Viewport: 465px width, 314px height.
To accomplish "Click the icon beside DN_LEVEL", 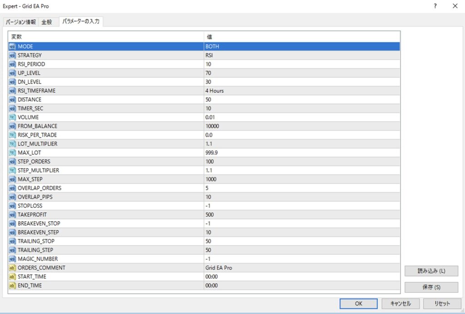I will point(12,82).
